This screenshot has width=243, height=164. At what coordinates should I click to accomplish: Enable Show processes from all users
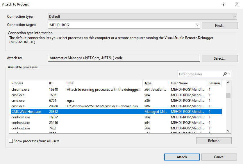[11, 141]
